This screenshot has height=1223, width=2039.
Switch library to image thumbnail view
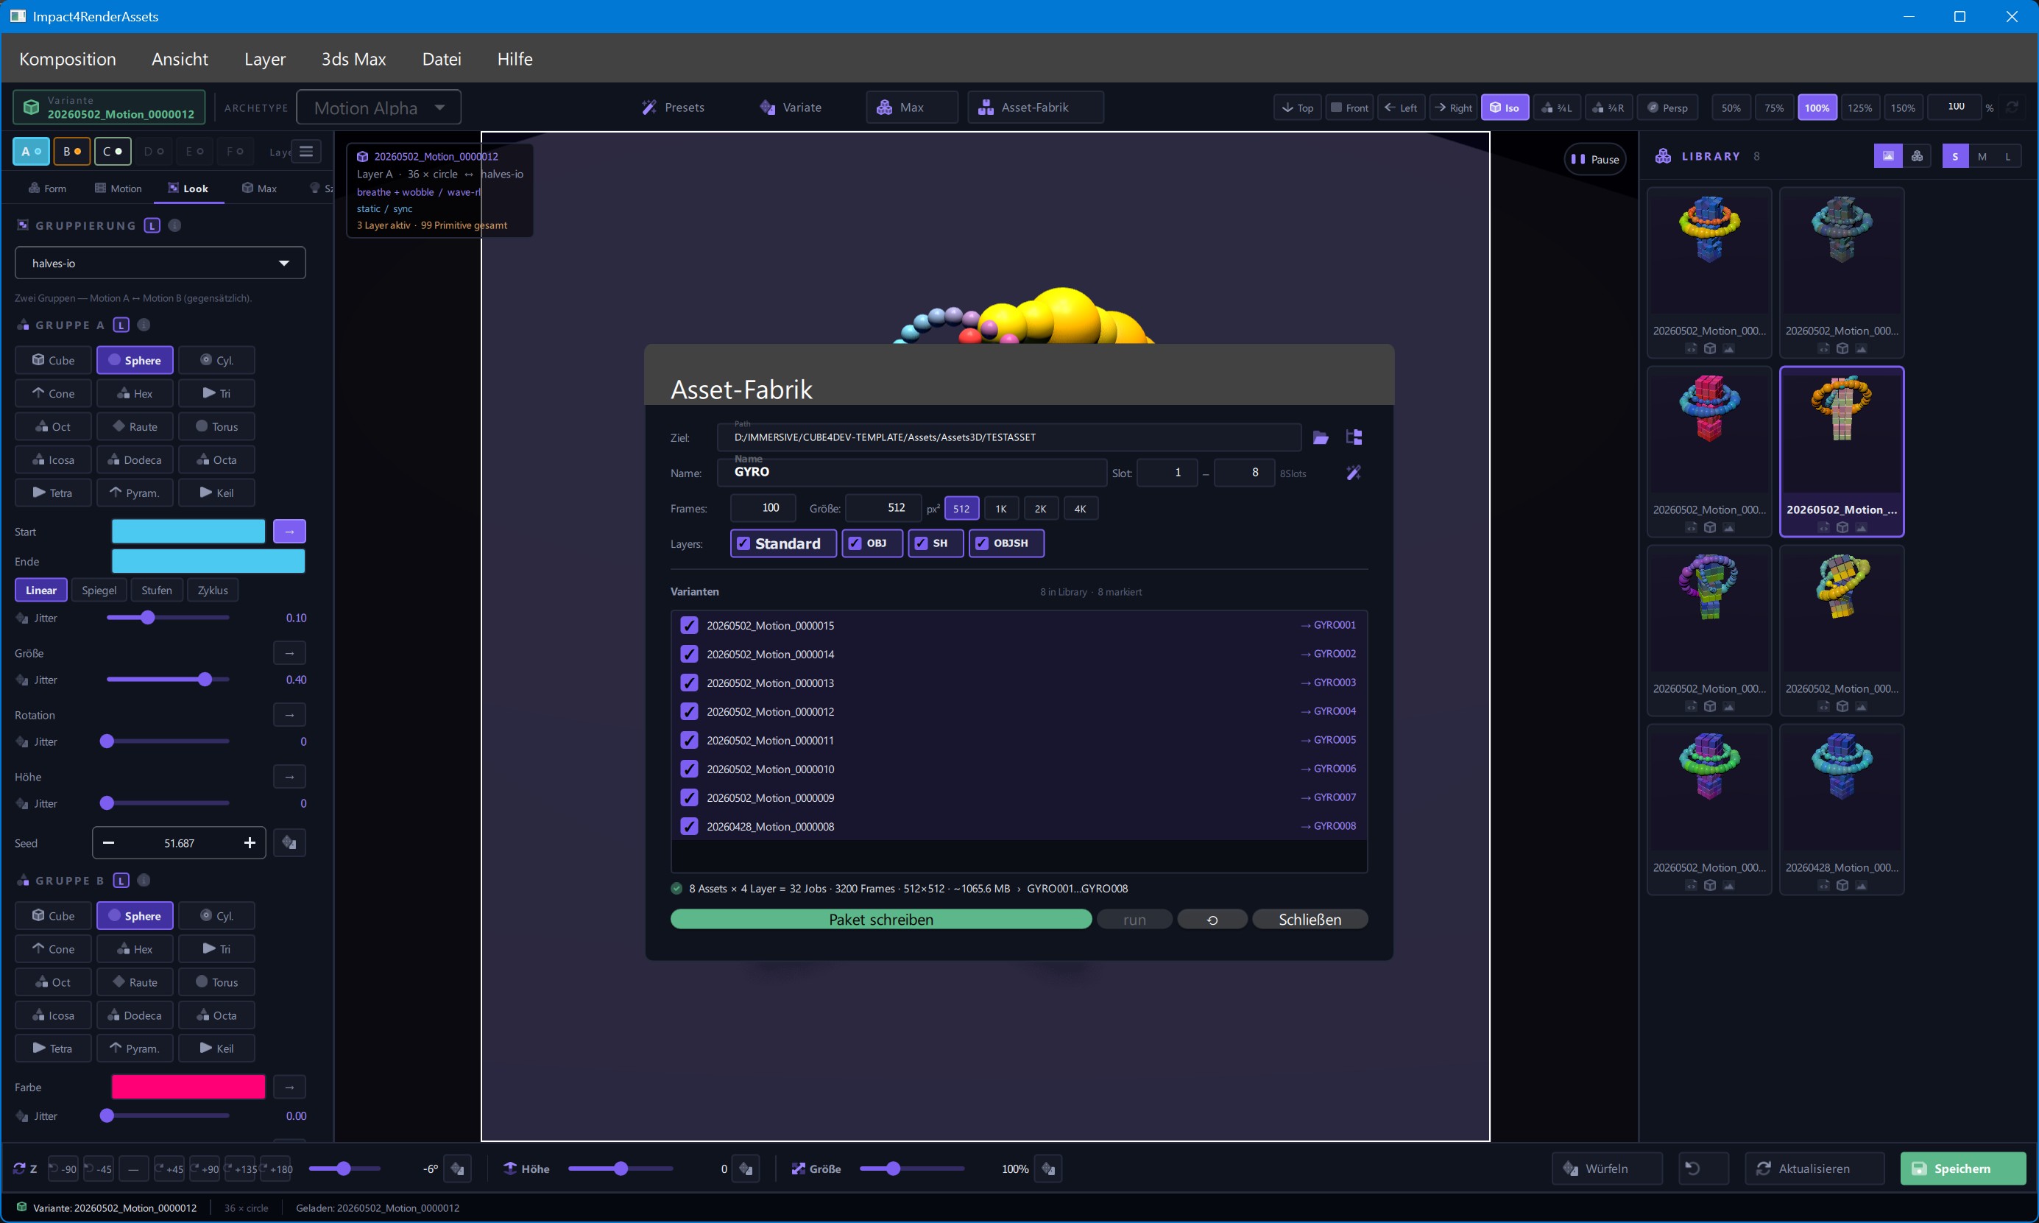[1887, 156]
